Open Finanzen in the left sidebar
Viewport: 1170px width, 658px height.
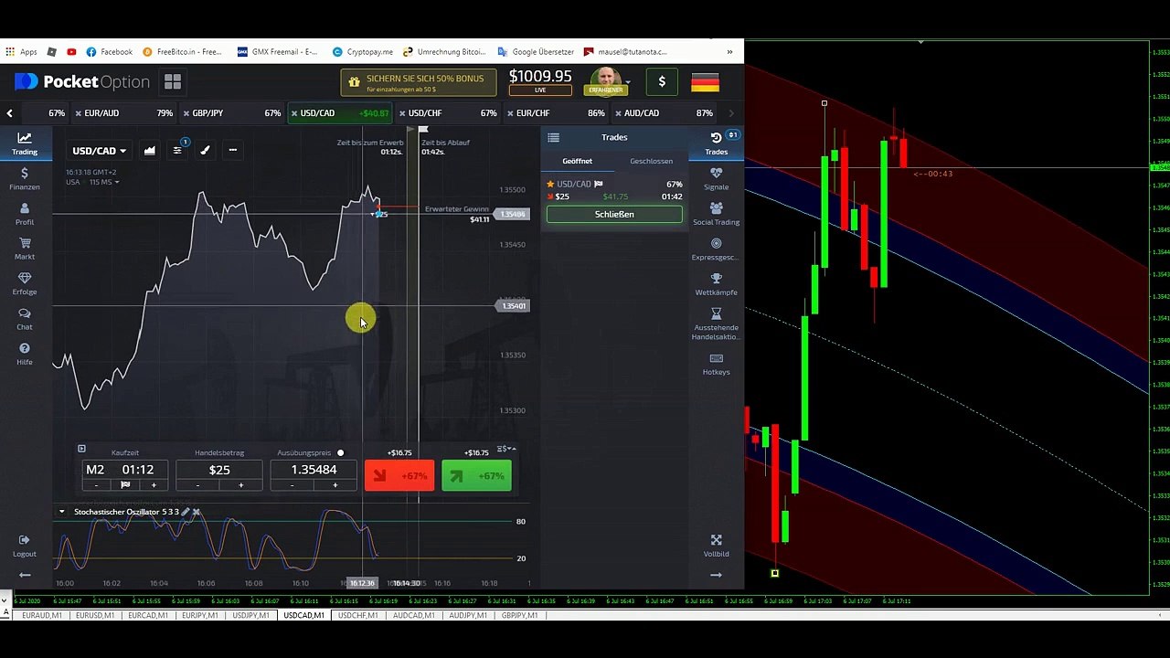[25, 179]
